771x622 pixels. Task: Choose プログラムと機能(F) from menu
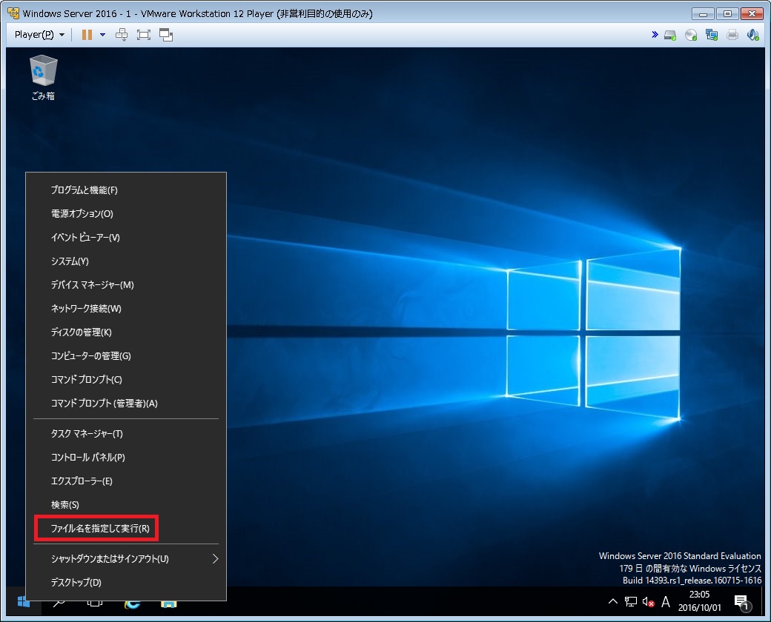point(126,190)
